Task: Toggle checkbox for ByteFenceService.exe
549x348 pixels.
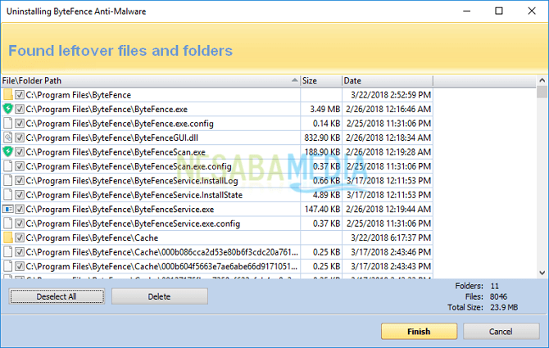Action: tap(20, 209)
